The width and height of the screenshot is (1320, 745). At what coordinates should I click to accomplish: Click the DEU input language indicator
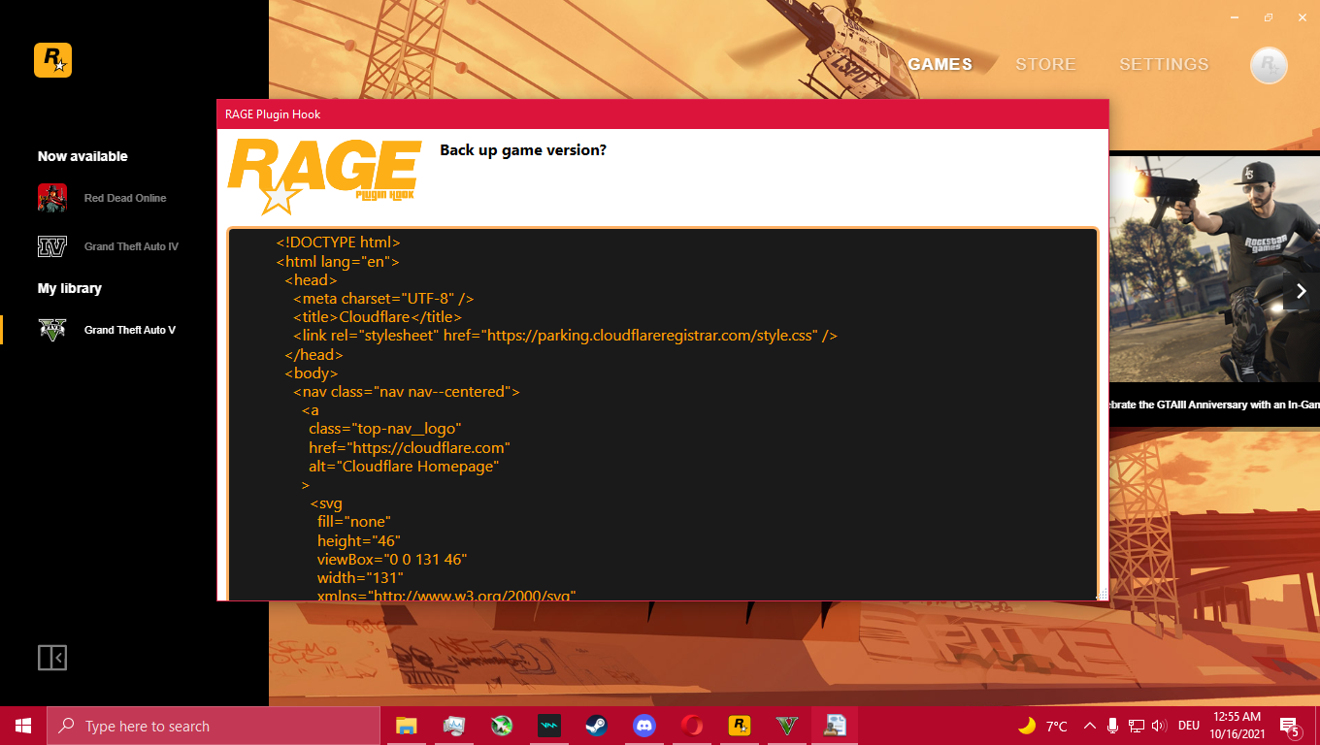click(1188, 726)
